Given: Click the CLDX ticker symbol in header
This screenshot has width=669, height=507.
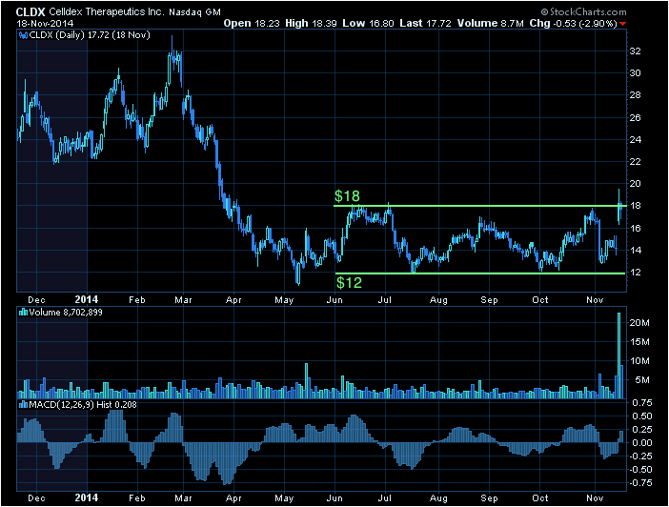Looking at the screenshot, I should coord(30,12).
